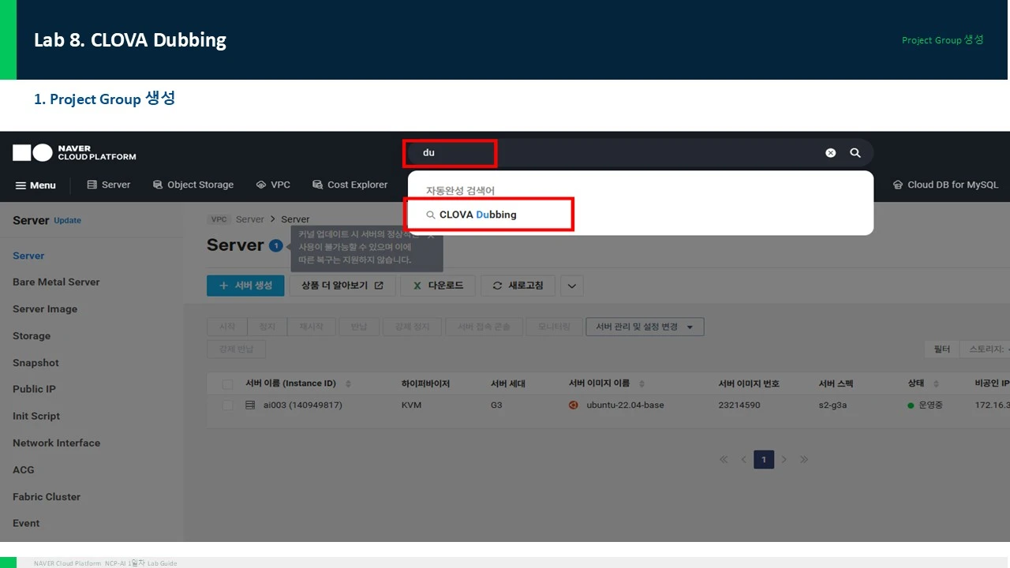Open the 스토리지 dropdown

click(x=985, y=349)
